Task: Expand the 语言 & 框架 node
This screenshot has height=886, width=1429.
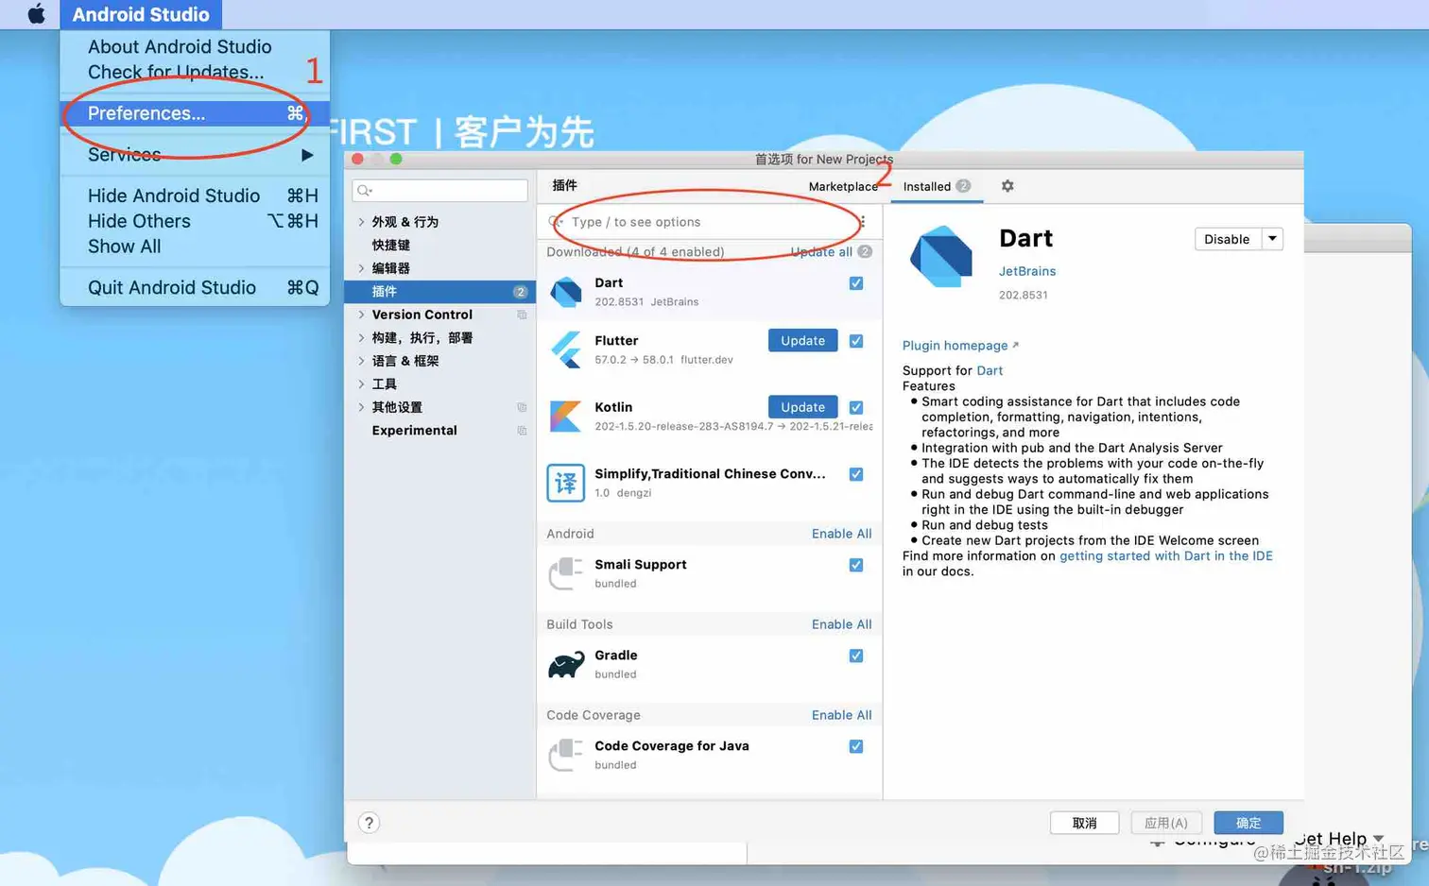Action: [361, 361]
